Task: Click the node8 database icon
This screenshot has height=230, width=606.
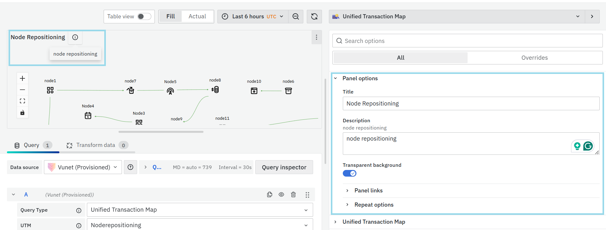Action: coord(215,90)
